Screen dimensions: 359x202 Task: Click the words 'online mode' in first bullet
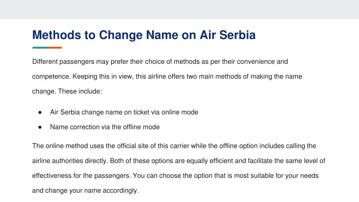click(180, 112)
